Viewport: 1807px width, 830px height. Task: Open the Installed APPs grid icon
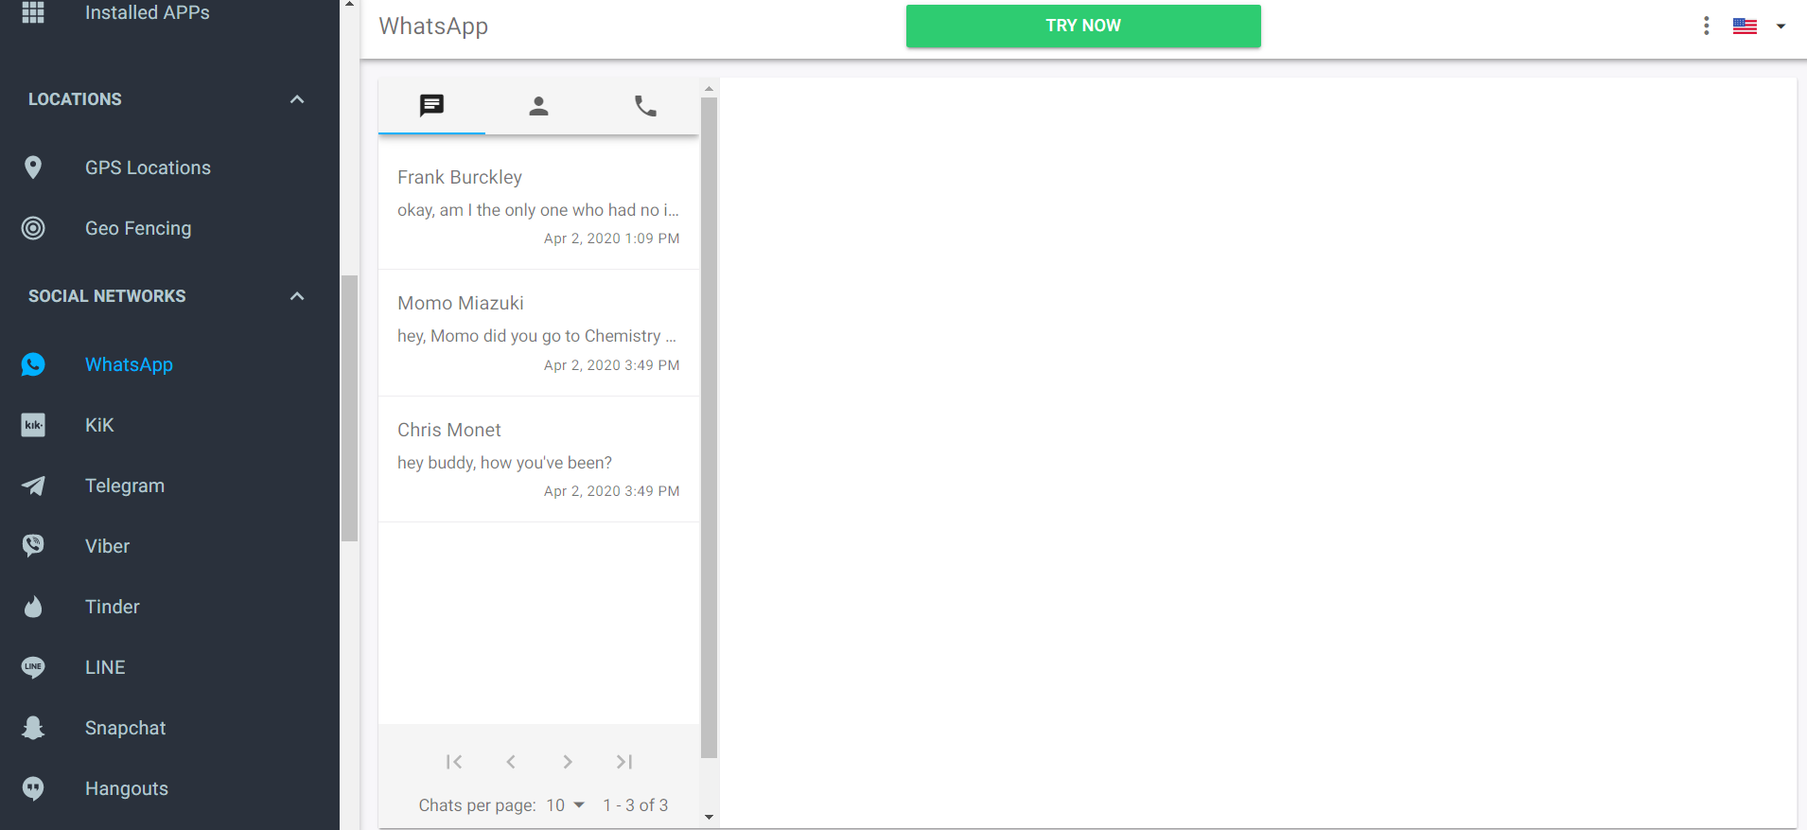click(33, 11)
